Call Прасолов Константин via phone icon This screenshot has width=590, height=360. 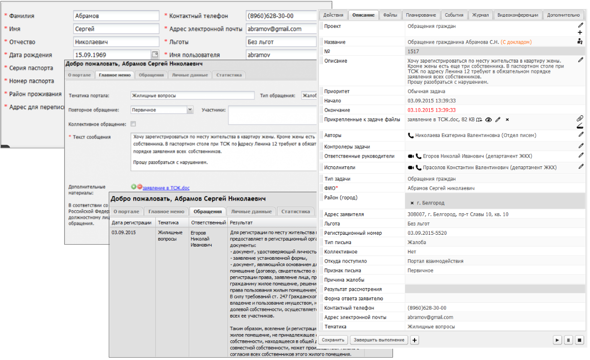click(418, 167)
